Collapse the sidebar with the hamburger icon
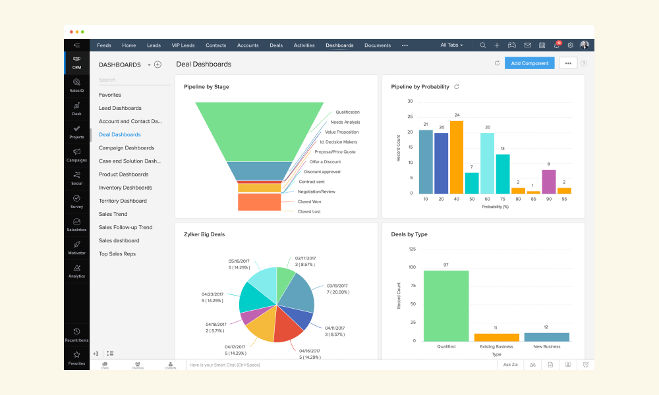 click(76, 45)
